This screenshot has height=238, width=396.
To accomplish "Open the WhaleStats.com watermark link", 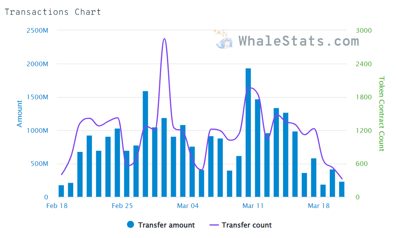I will pyautogui.click(x=299, y=41).
